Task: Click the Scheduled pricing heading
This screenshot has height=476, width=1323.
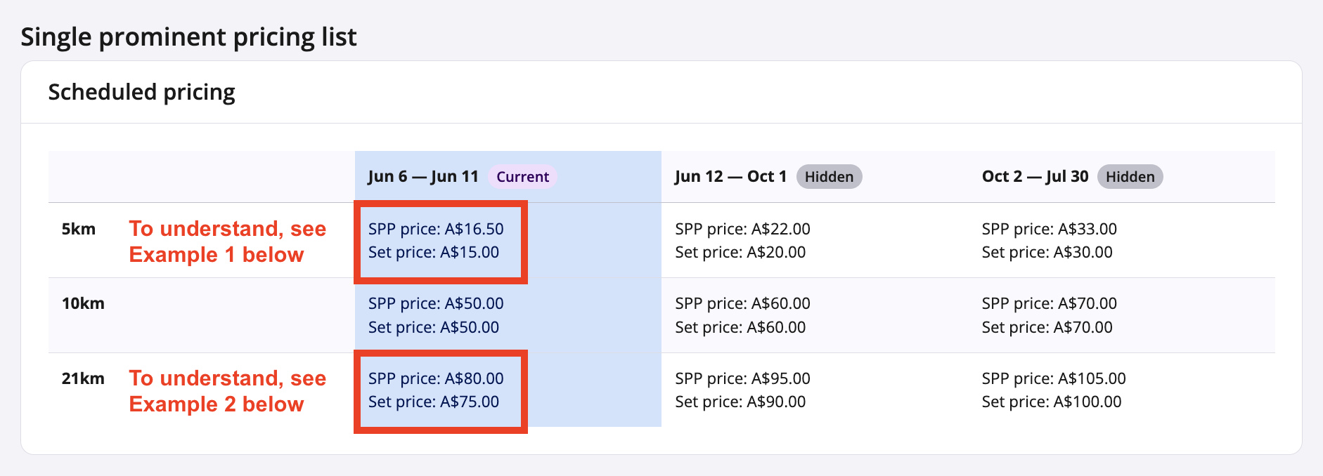Action: click(141, 93)
